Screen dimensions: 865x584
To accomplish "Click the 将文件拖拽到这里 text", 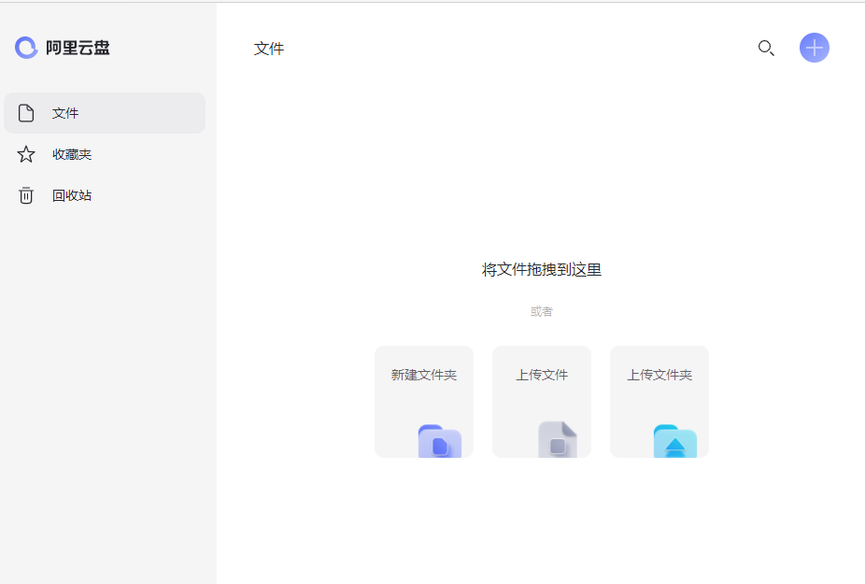I will point(542,269).
